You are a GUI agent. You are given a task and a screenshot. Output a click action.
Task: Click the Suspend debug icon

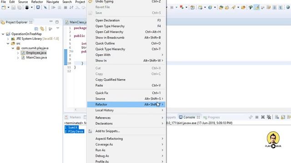click(60, 8)
